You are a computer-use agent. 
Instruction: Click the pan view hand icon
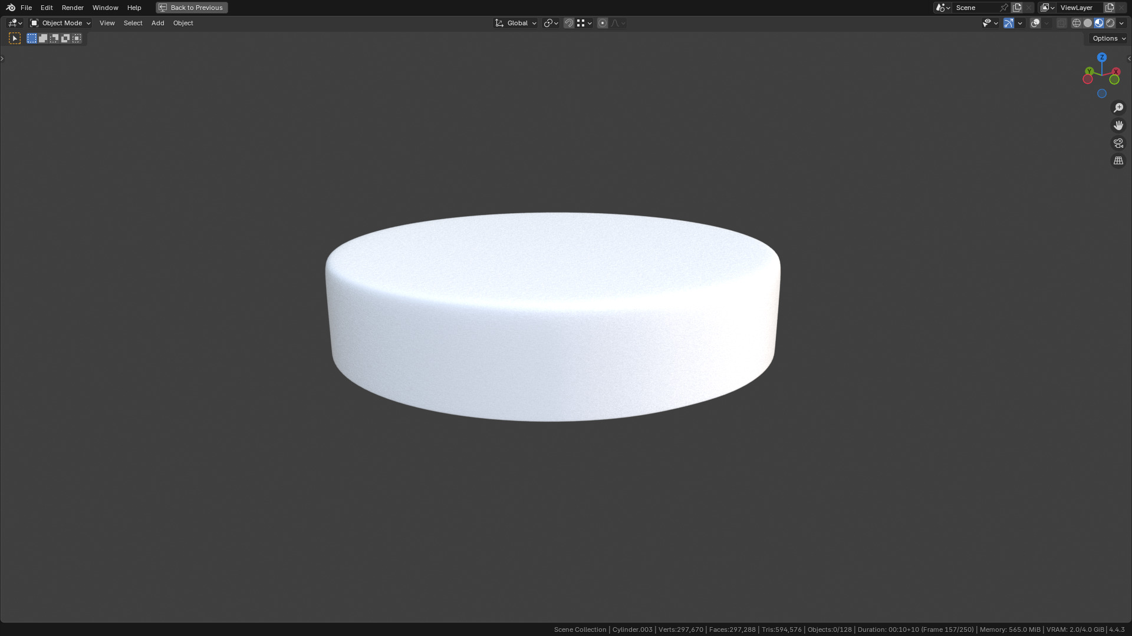click(x=1118, y=125)
